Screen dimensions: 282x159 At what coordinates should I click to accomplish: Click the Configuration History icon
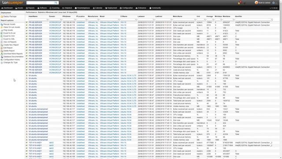point(2,60)
